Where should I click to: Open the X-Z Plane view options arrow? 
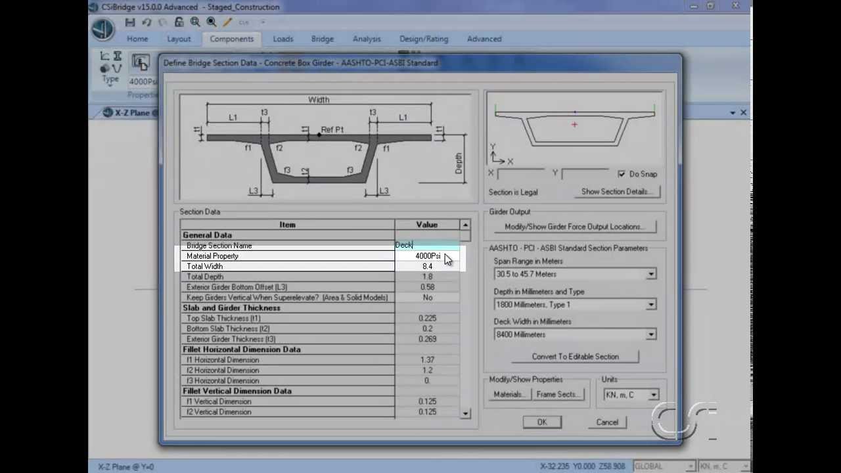tap(733, 113)
